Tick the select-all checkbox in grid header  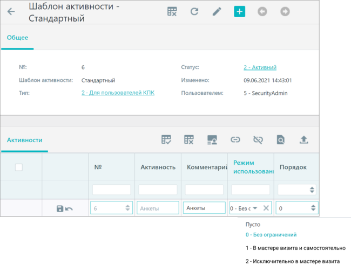[19, 167]
